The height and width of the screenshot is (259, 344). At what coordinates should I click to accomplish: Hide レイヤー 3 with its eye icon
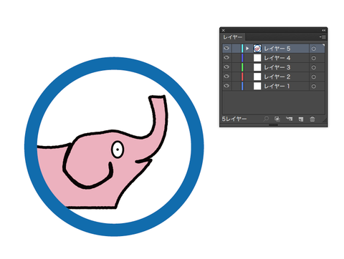(226, 67)
